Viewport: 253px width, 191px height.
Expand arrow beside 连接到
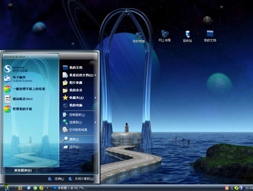[x=96, y=122]
